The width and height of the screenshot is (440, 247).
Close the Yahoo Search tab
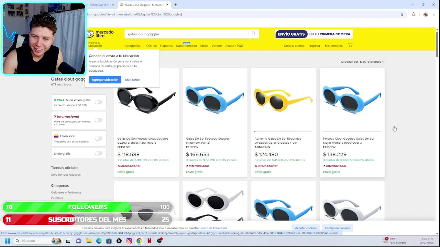[x=113, y=4]
